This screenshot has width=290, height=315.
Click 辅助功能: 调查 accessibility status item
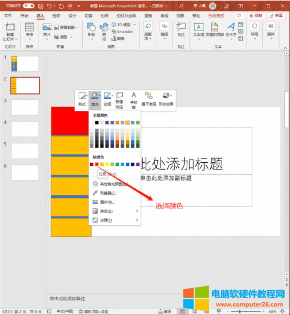pos(93,311)
